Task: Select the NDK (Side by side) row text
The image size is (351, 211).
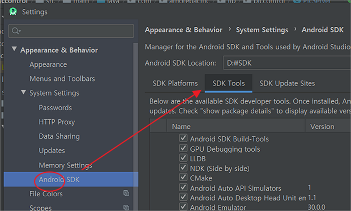Action: [x=220, y=169]
